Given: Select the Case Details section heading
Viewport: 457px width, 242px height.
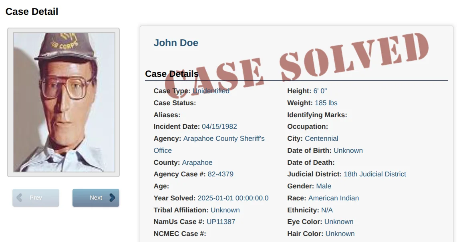Looking at the screenshot, I should 171,74.
